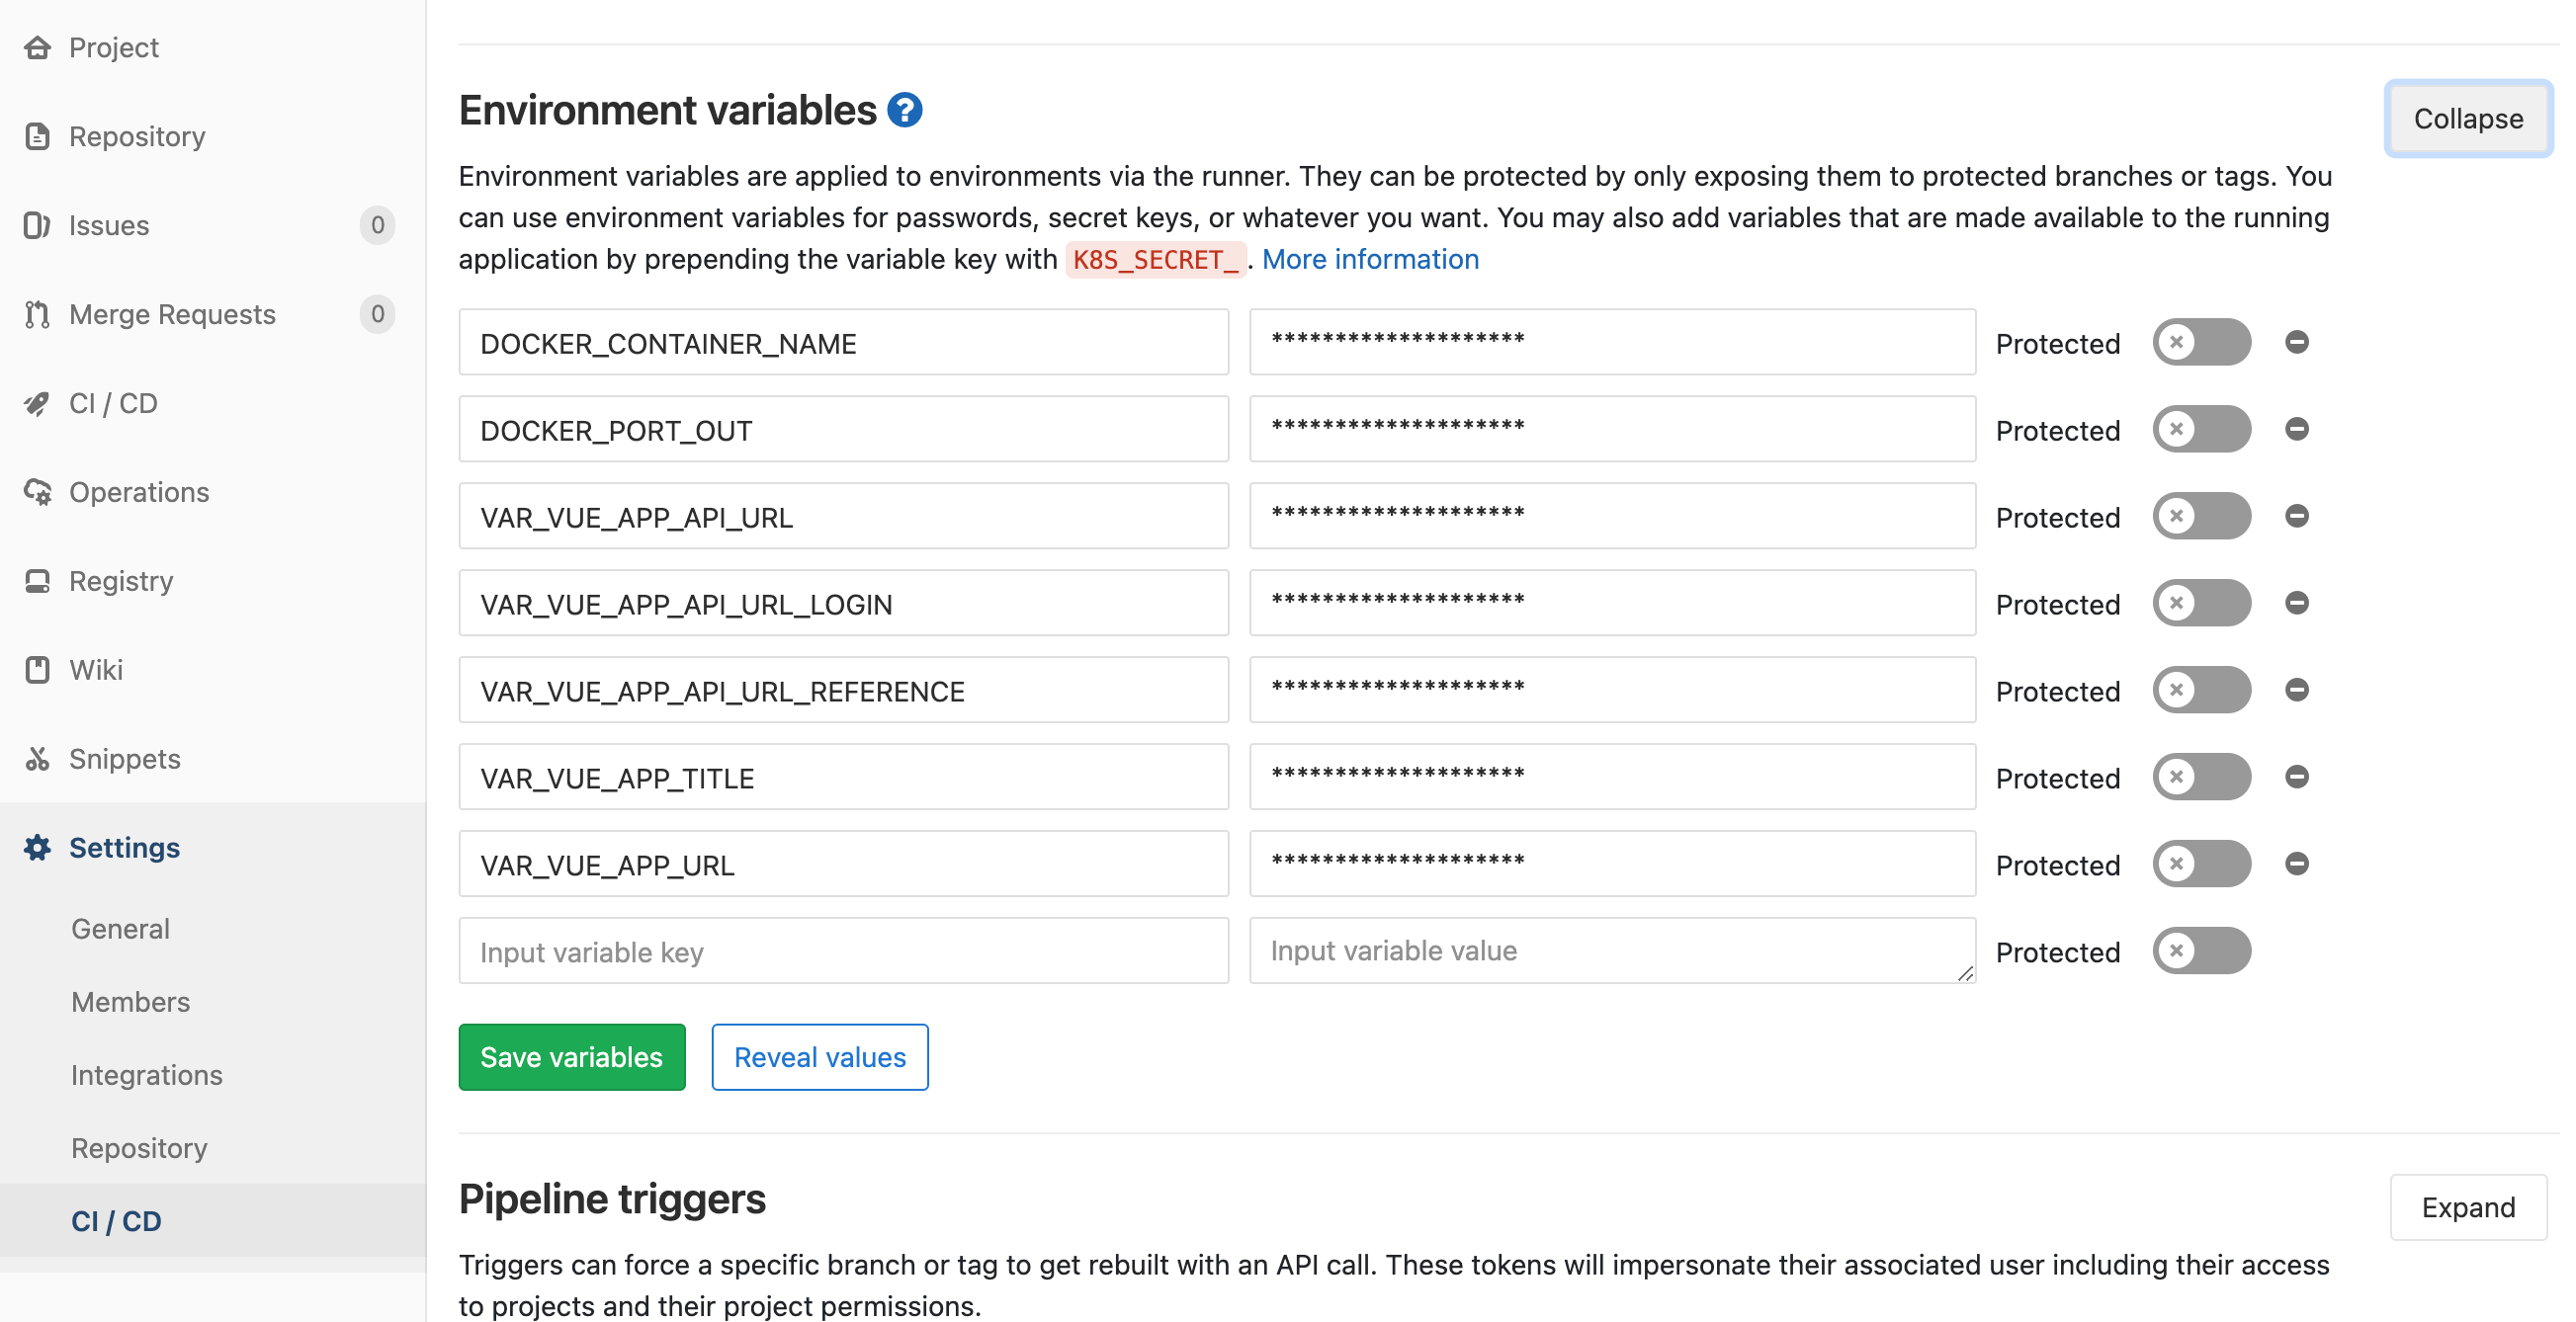This screenshot has width=2576, height=1322.
Task: Open the Project section icon in sidebar
Action: tap(37, 47)
